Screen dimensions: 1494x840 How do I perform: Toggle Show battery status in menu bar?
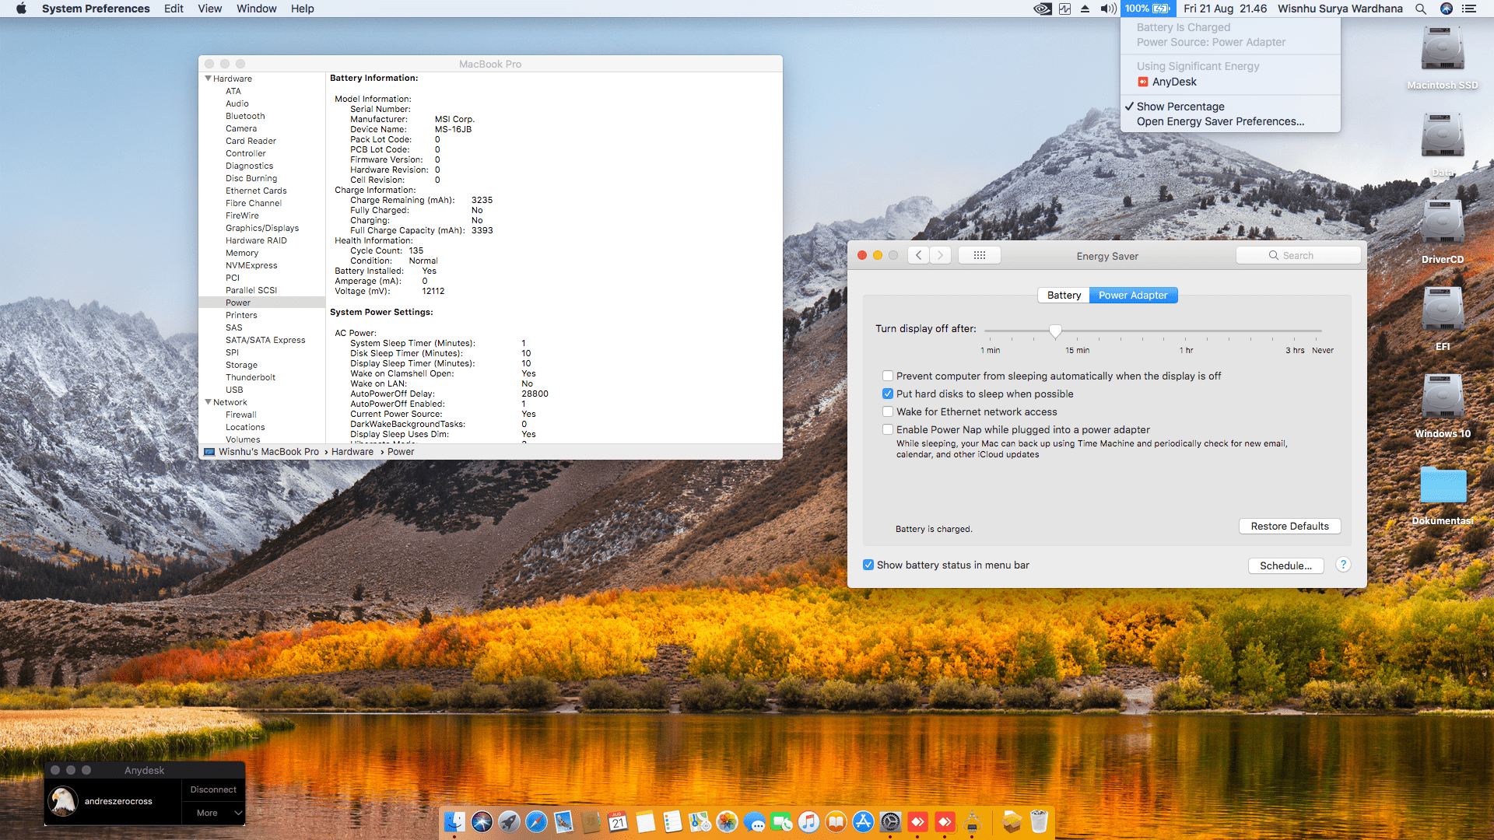[868, 565]
